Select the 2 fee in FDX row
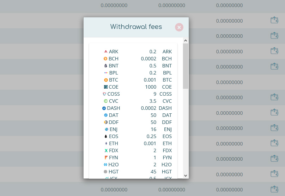Screen dimensions: 285x196 tap(155, 150)
